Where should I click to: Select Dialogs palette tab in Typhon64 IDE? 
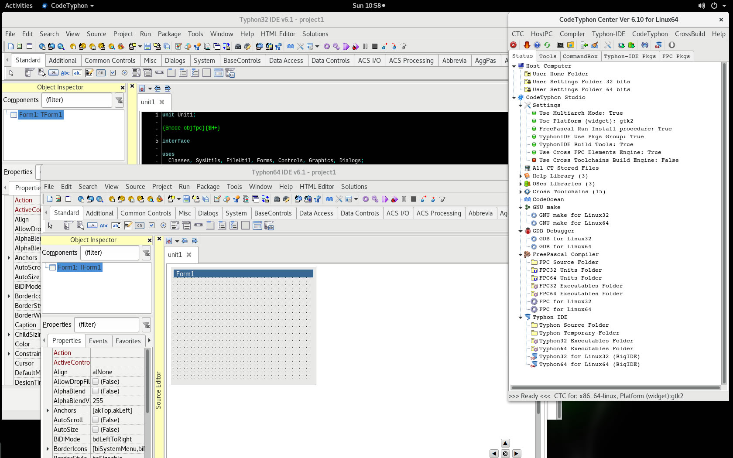tap(208, 213)
